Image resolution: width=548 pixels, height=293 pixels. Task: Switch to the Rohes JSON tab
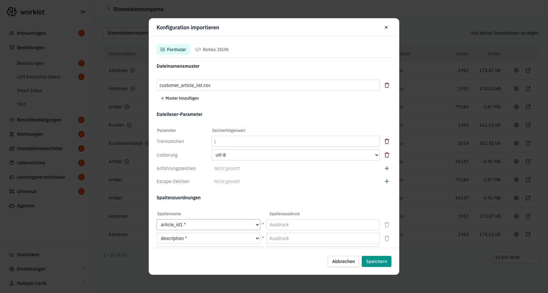(x=212, y=49)
